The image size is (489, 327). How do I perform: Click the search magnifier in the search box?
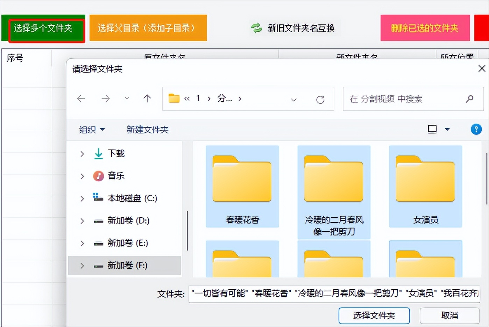pos(469,99)
